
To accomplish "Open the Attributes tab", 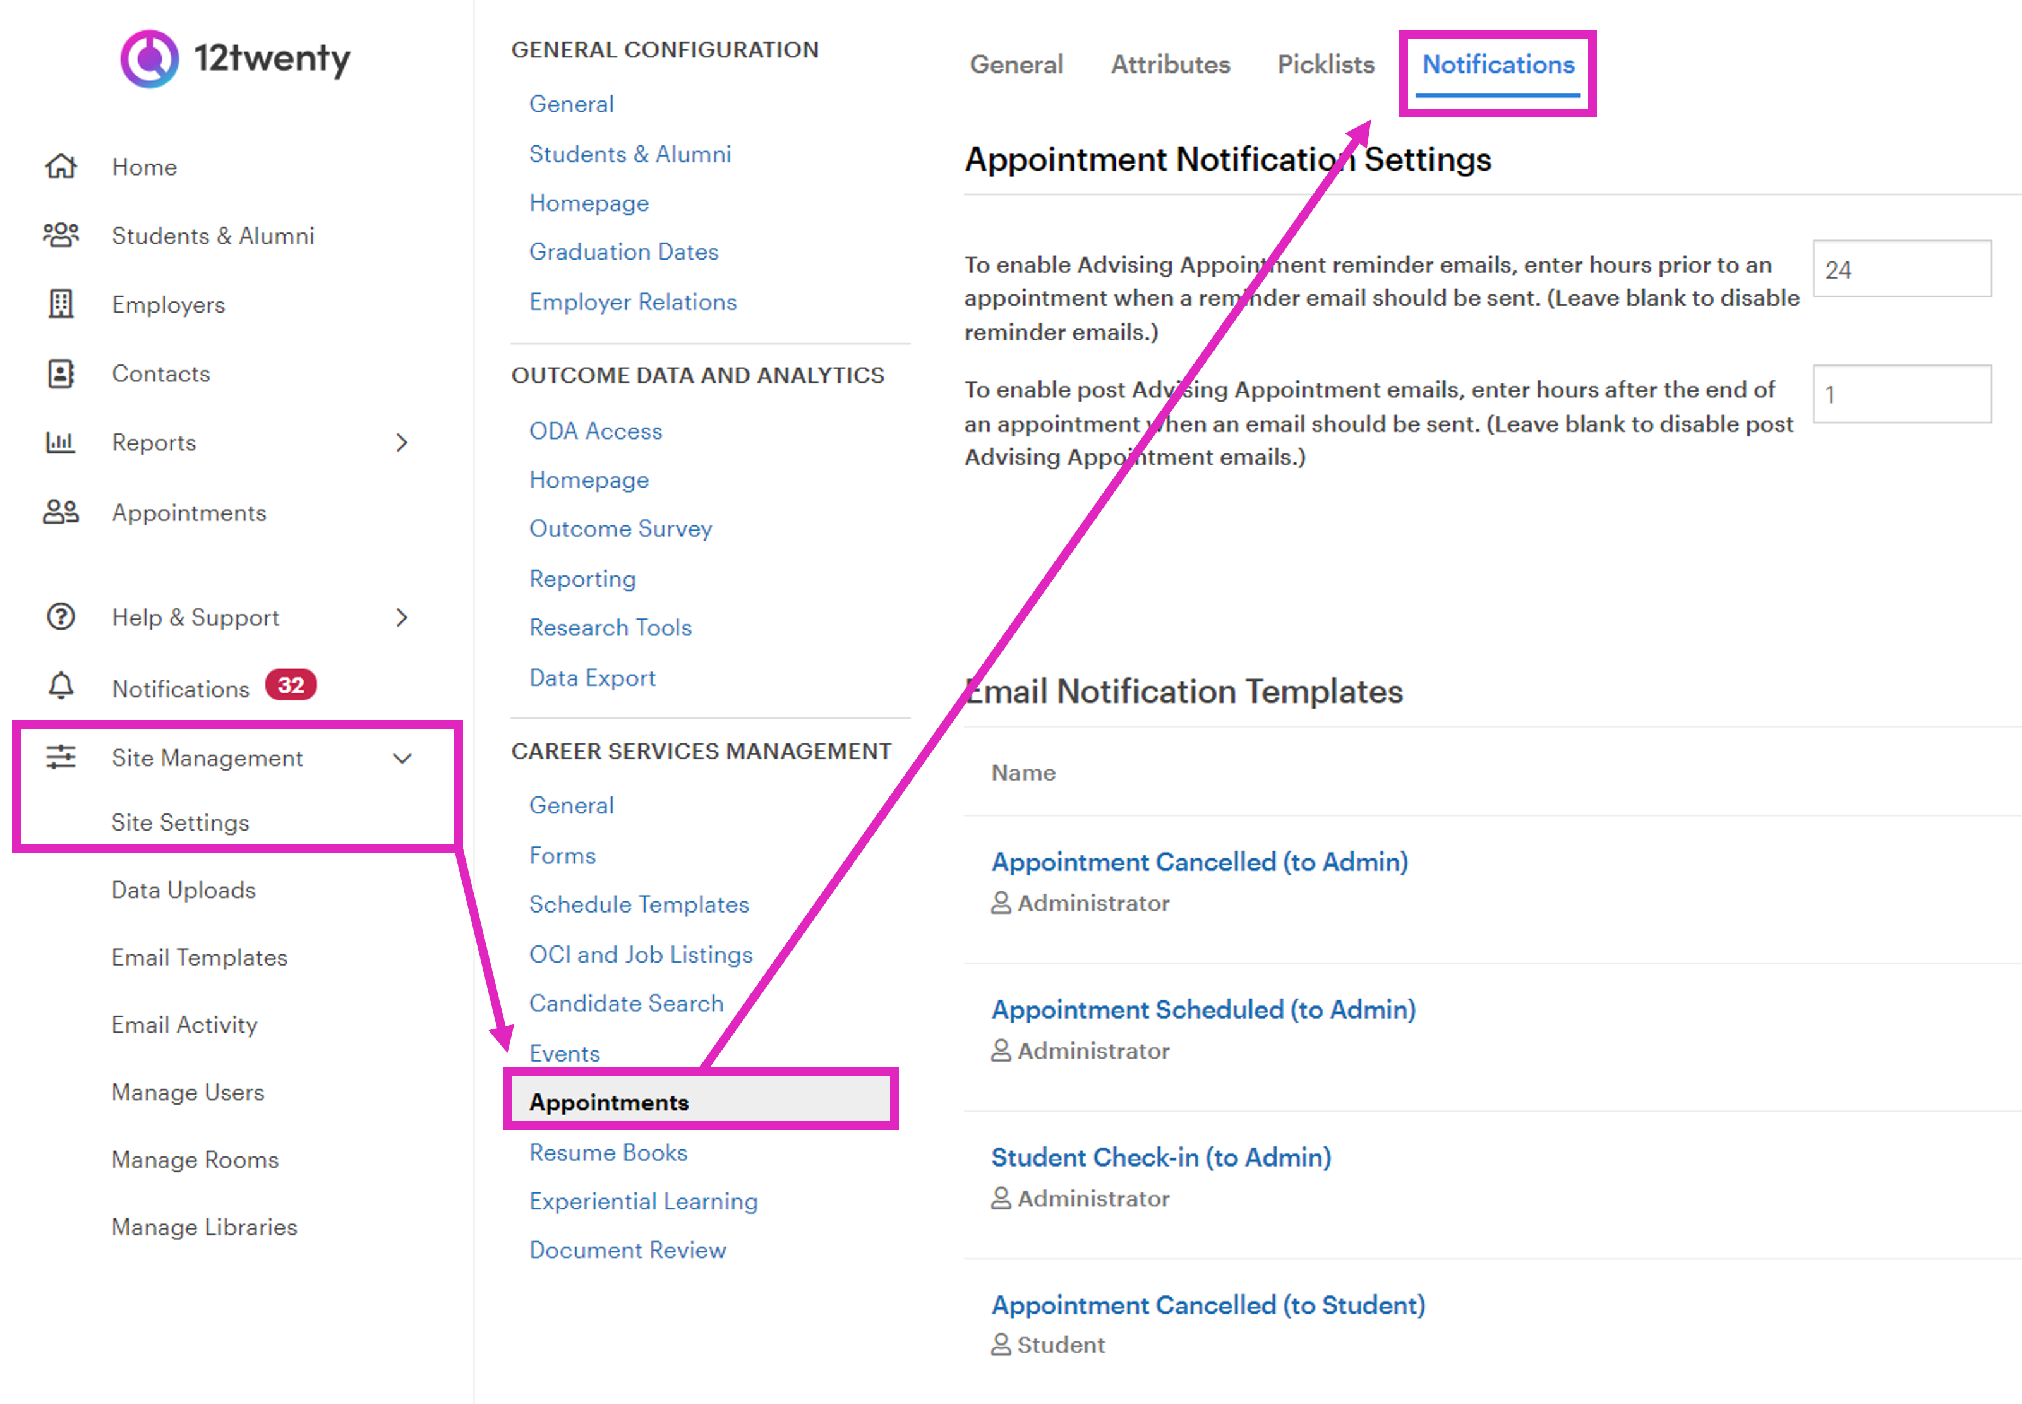I will 1170,64.
